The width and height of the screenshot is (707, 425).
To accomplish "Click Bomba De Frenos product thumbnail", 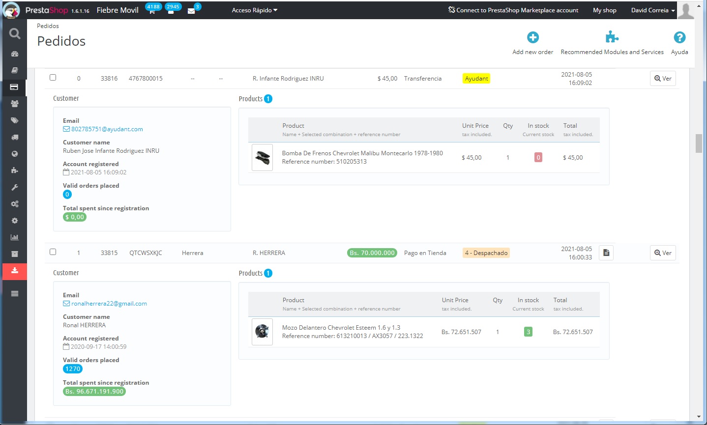I will tap(262, 157).
